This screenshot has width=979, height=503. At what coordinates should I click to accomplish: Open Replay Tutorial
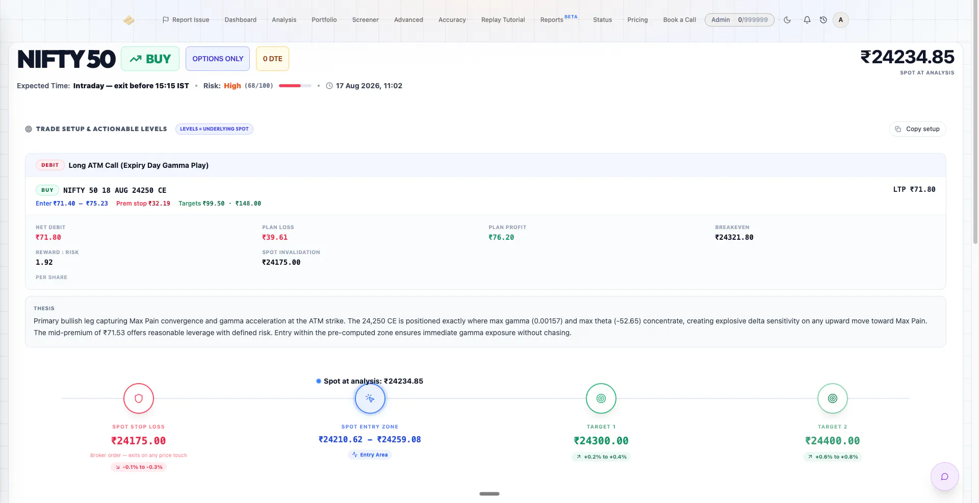503,20
